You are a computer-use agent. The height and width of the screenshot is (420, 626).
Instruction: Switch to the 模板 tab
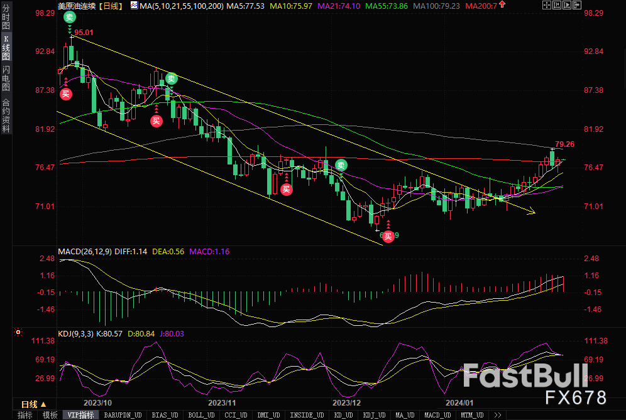[x=50, y=415]
